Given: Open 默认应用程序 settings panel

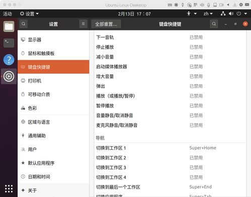Looking at the screenshot, I should (53, 163).
